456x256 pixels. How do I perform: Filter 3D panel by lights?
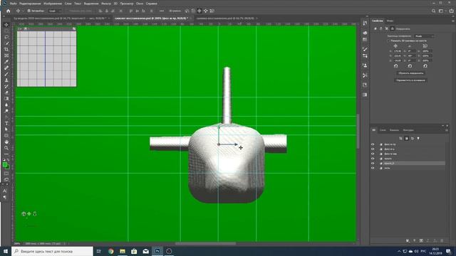[418, 139]
